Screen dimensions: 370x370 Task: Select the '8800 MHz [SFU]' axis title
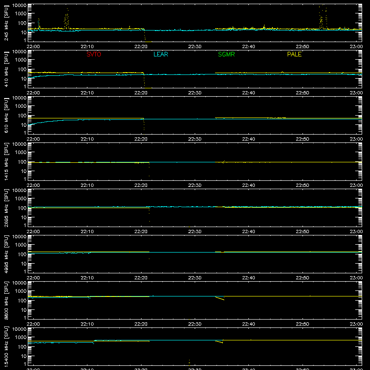pyautogui.click(x=6, y=300)
